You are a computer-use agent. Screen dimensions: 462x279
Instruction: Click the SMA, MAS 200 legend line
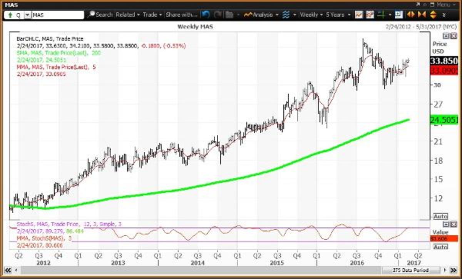(x=59, y=53)
